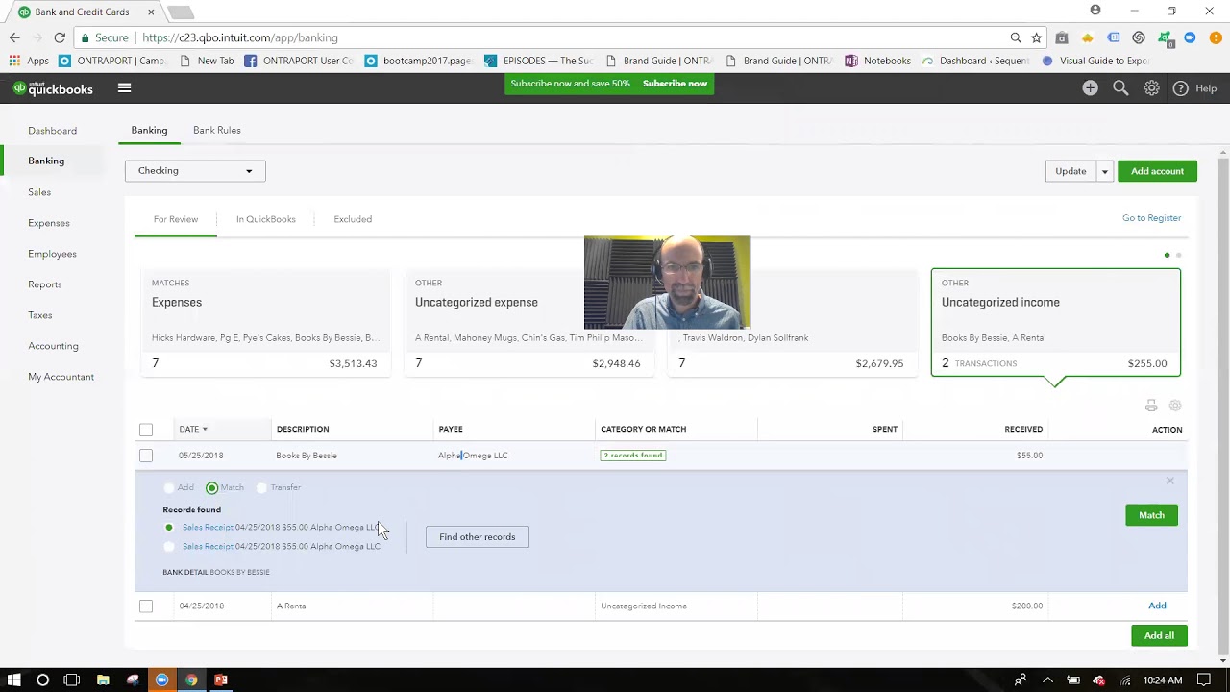The image size is (1230, 692).
Task: Bookmark this page with star icon
Action: (x=1036, y=37)
